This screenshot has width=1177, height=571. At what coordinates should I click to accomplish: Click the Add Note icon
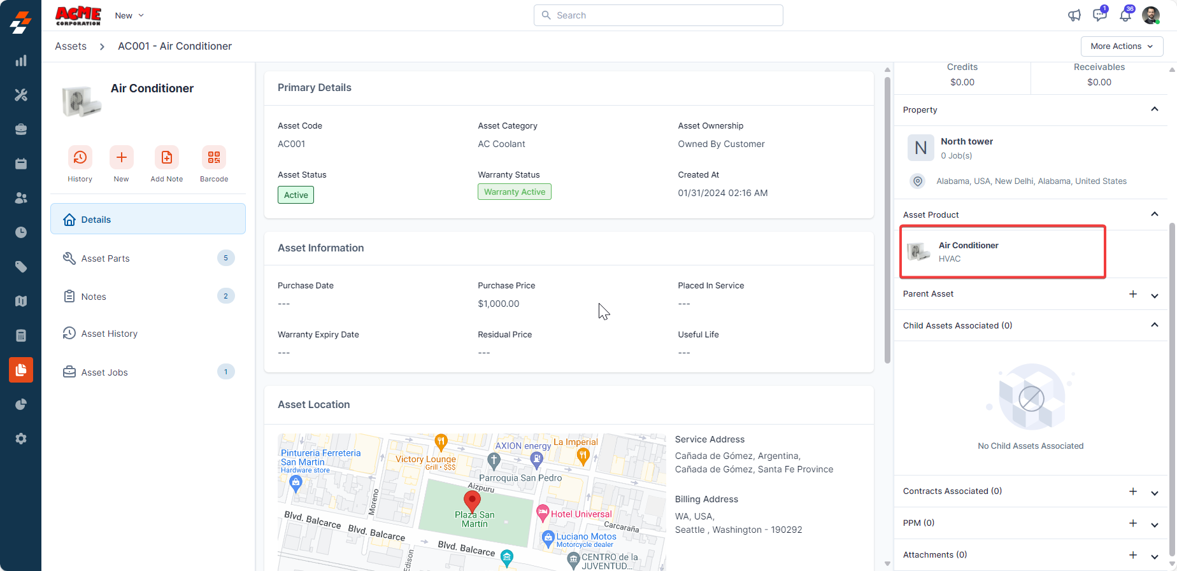point(166,157)
